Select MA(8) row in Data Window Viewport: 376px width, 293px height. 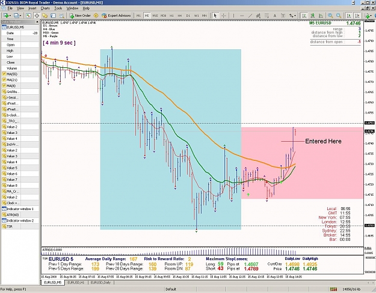click(20, 86)
